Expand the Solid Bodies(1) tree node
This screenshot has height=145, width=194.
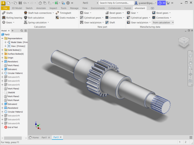point(2,50)
